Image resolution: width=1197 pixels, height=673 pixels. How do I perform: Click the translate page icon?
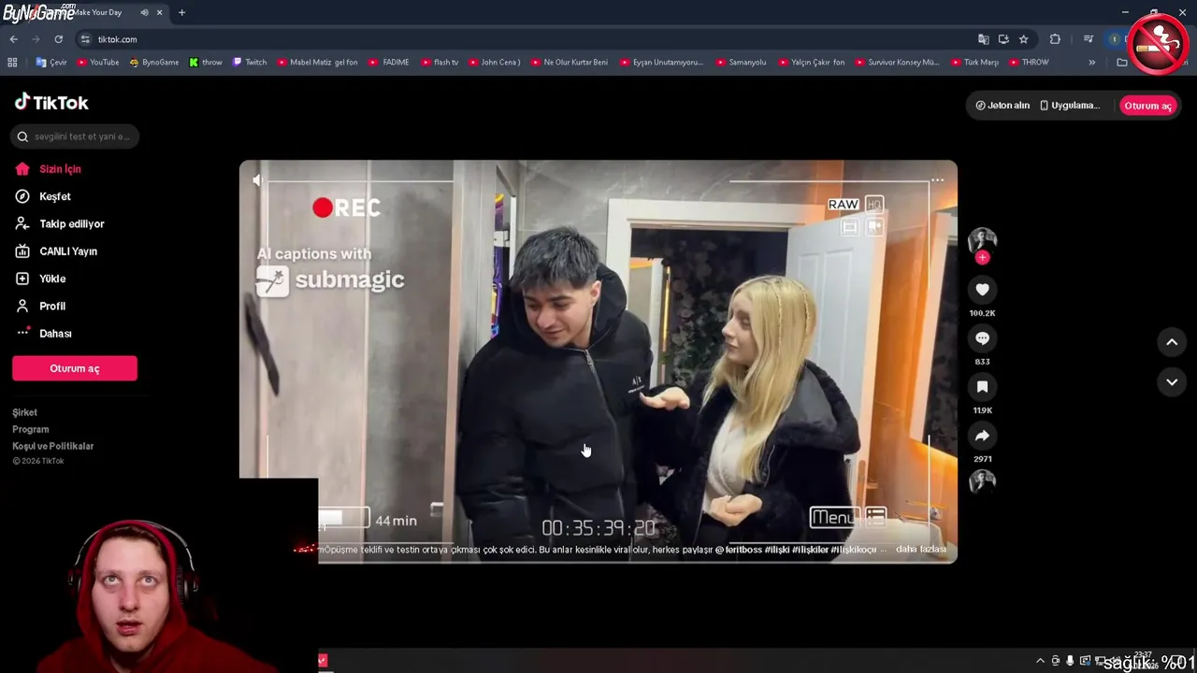(983, 39)
